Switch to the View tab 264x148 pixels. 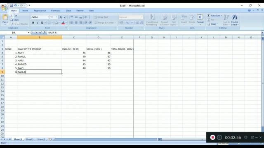pyautogui.click(x=91, y=11)
